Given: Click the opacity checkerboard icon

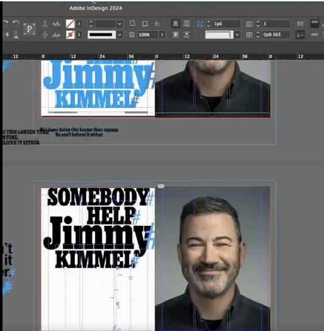Looking at the screenshot, I should click(x=132, y=35).
